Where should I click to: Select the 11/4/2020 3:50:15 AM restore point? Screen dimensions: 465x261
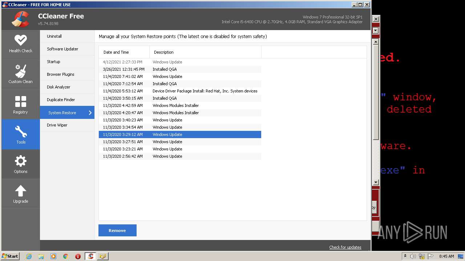[x=180, y=98]
